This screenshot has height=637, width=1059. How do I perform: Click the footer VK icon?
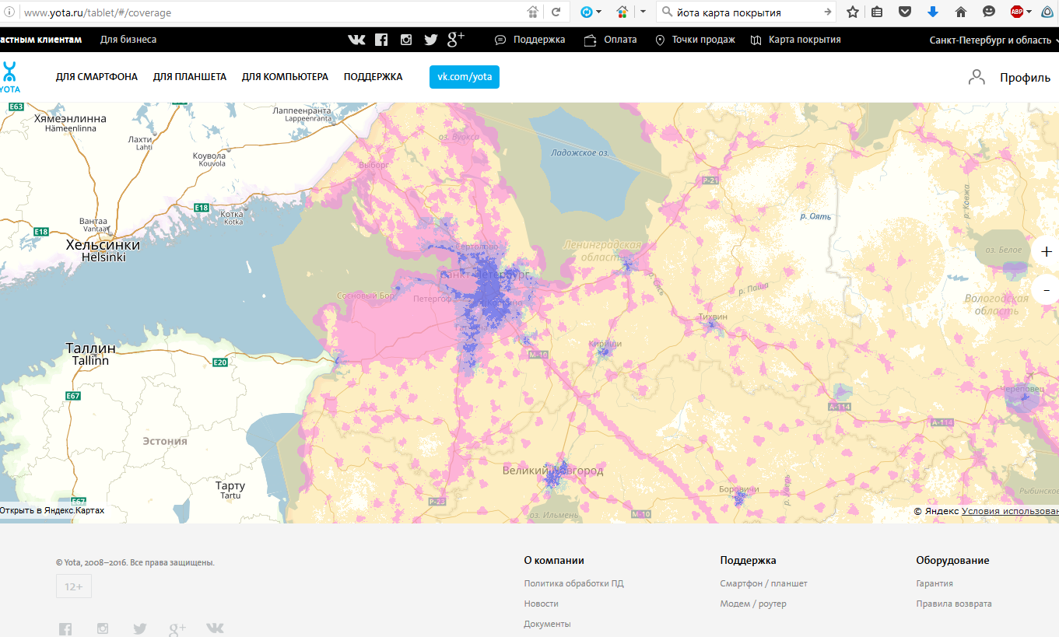(x=215, y=628)
